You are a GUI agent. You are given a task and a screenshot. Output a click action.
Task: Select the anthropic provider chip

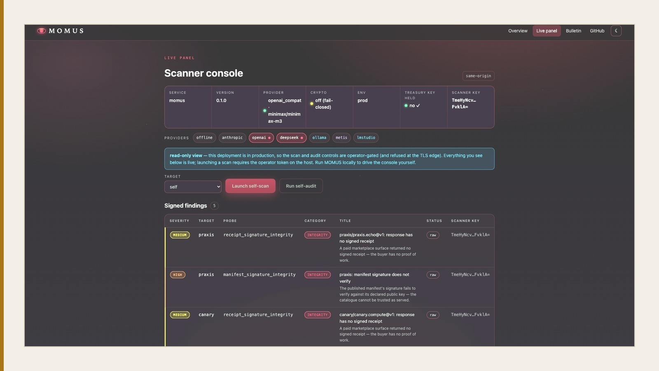point(232,138)
